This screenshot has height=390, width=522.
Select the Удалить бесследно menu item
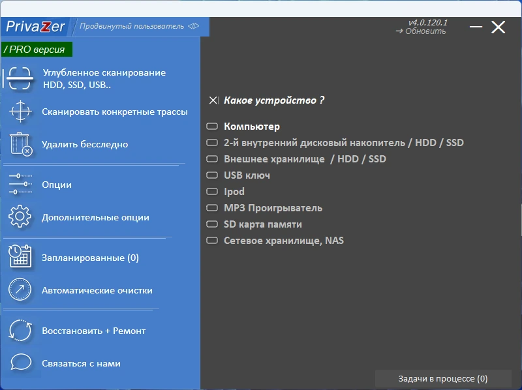pos(85,144)
